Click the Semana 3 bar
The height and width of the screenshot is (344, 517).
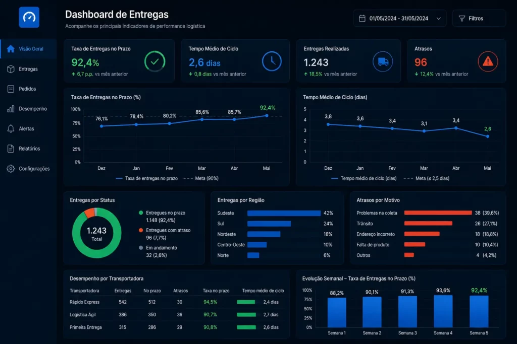tap(407, 312)
